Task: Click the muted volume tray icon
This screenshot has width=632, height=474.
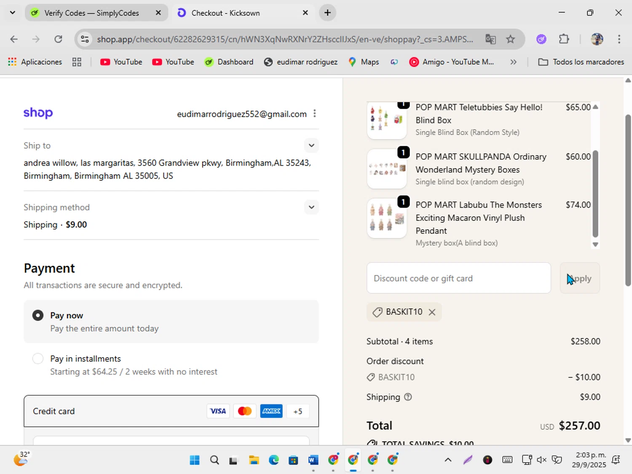Action: (542, 460)
